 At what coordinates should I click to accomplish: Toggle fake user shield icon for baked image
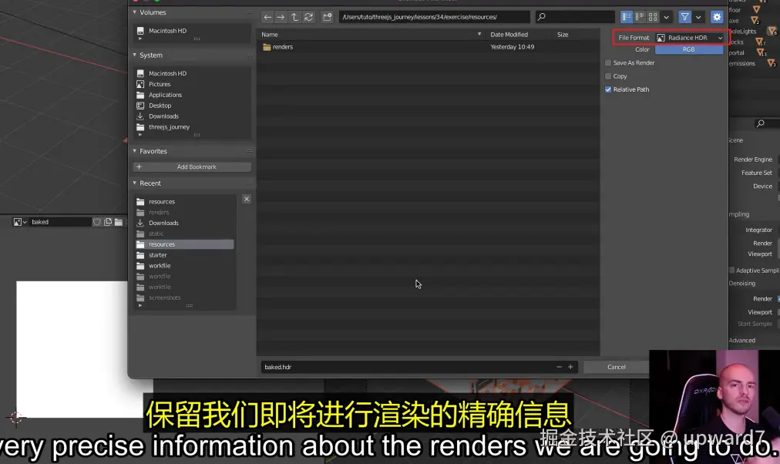97,222
